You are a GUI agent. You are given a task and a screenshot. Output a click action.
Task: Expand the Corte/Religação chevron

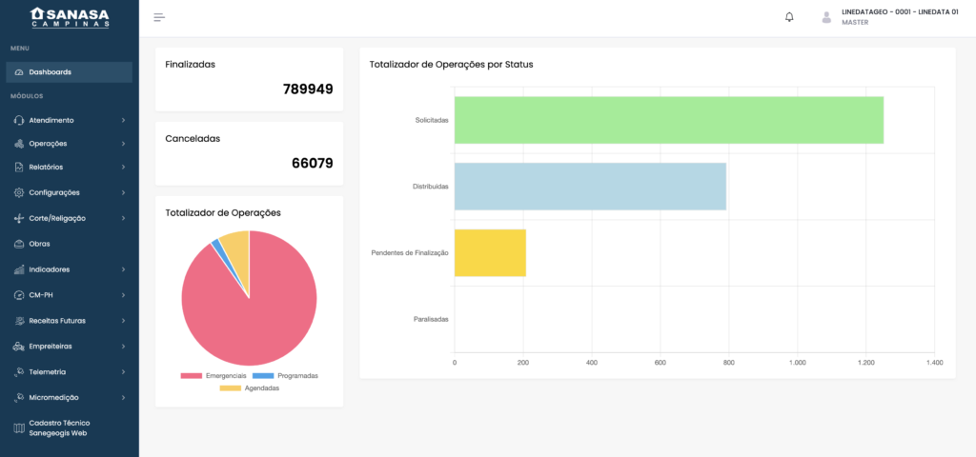(x=123, y=218)
